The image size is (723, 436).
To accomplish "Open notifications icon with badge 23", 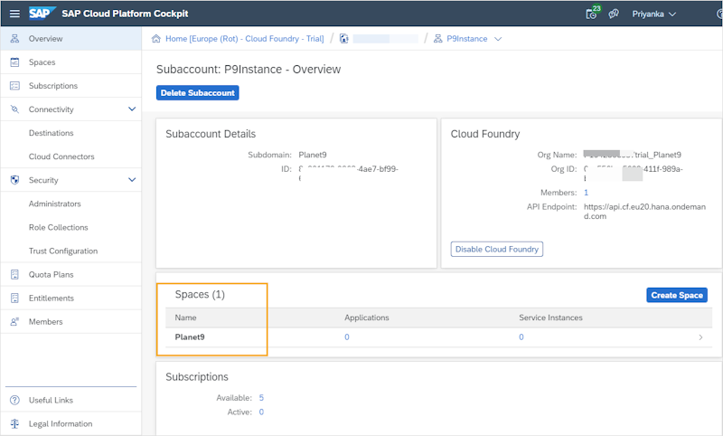I will (592, 13).
